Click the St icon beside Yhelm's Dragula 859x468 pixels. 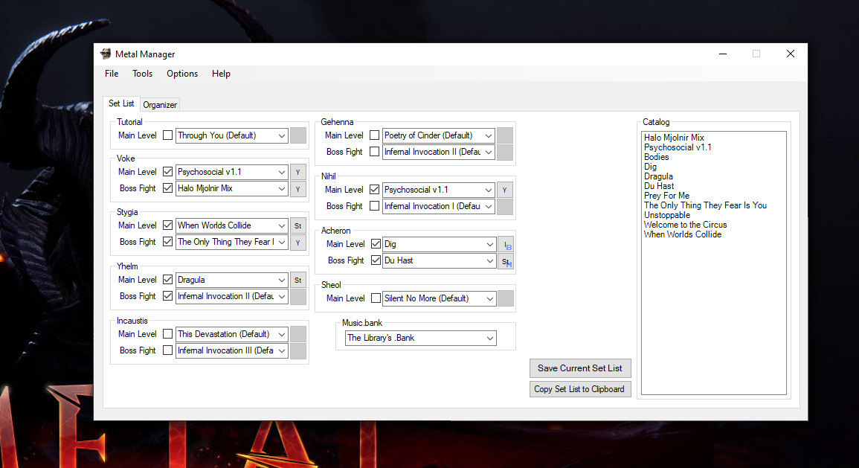(x=297, y=279)
